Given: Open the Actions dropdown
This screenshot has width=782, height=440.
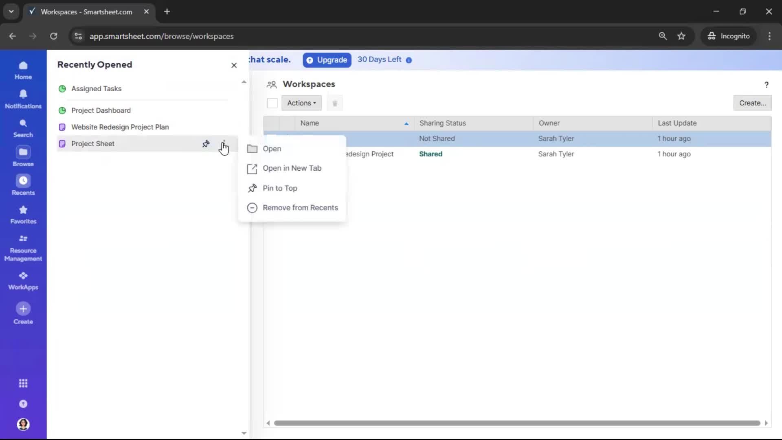Looking at the screenshot, I should (302, 103).
